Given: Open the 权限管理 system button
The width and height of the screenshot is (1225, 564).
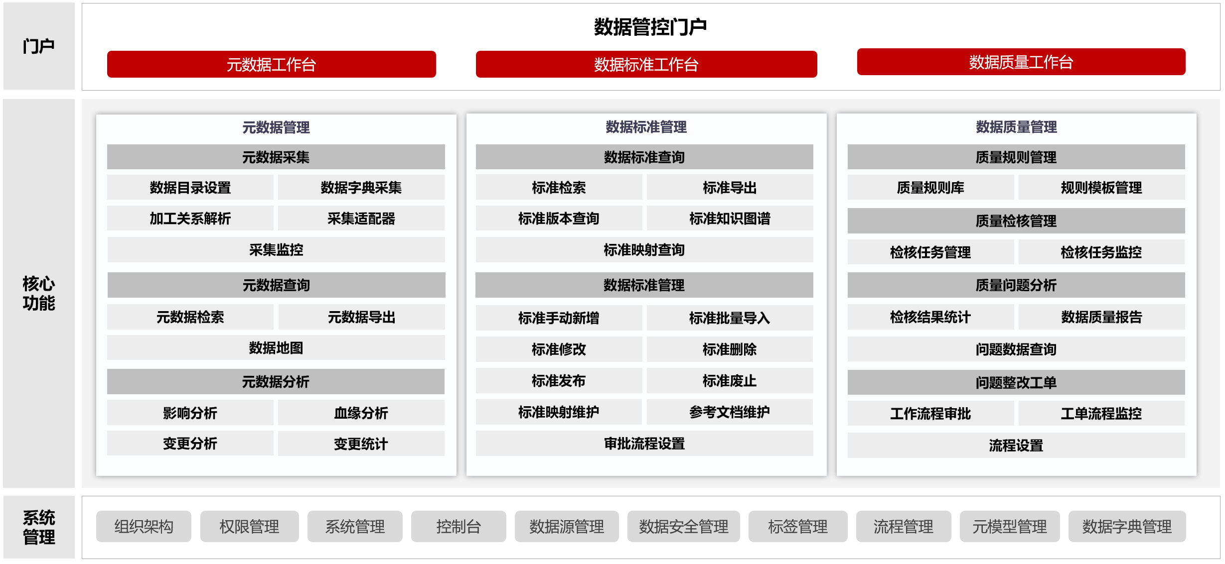Looking at the screenshot, I should (x=250, y=526).
